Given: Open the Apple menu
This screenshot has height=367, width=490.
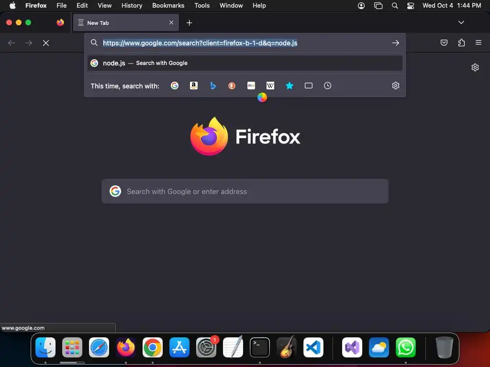Looking at the screenshot, I should click(12, 6).
